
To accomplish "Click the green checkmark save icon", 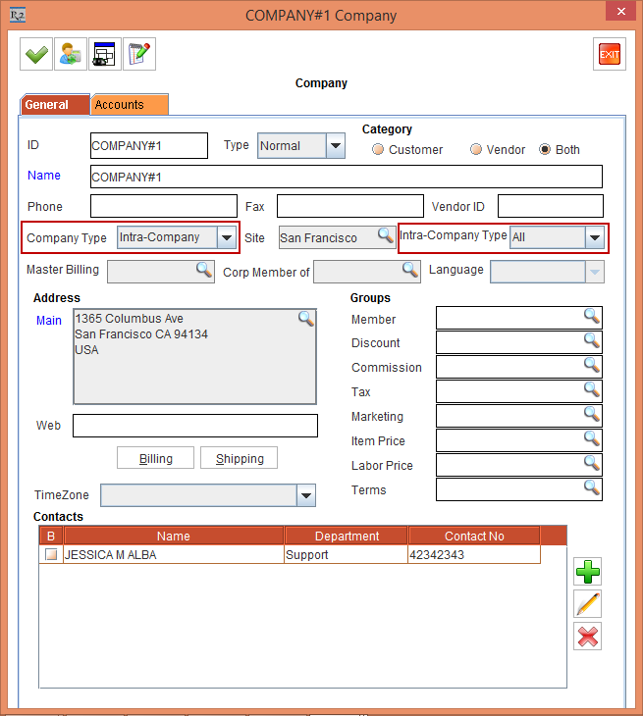I will (36, 54).
